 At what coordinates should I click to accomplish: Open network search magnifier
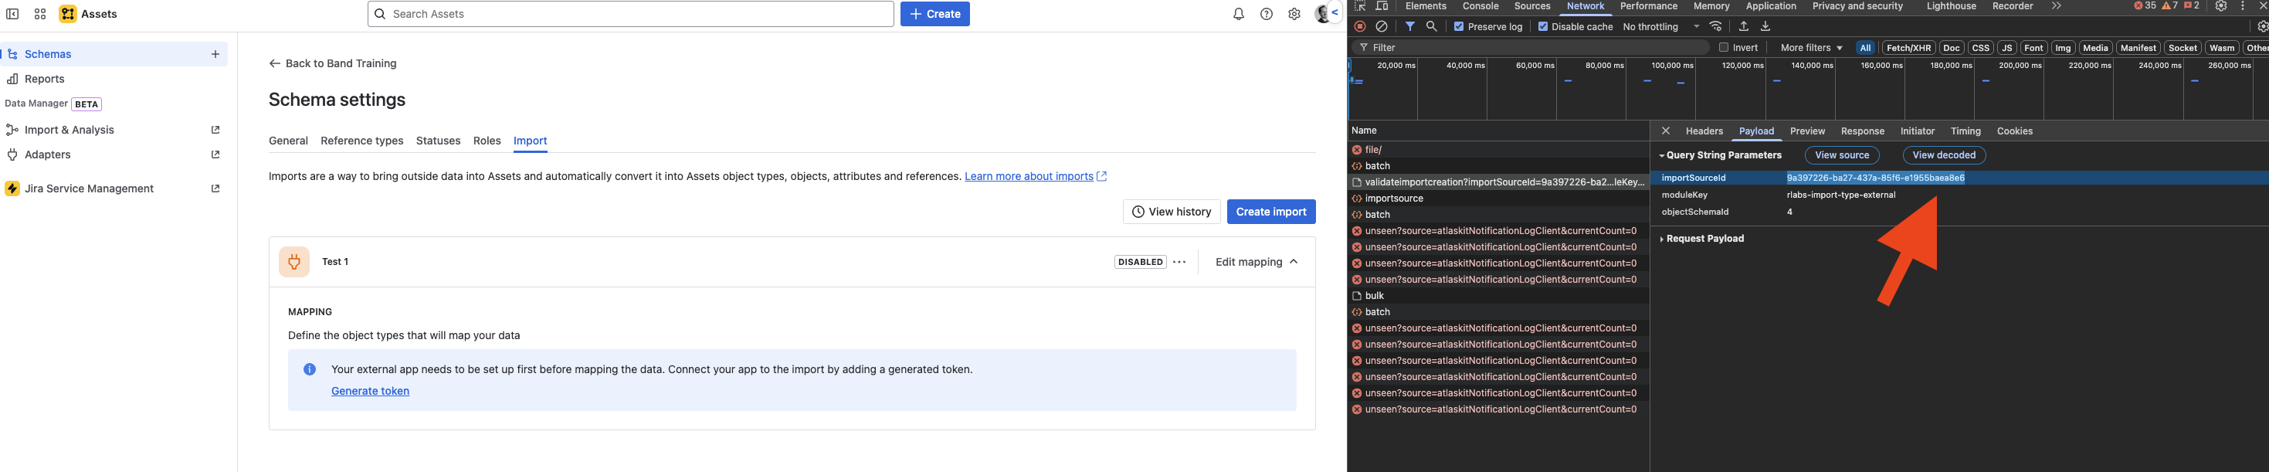coord(1432,26)
